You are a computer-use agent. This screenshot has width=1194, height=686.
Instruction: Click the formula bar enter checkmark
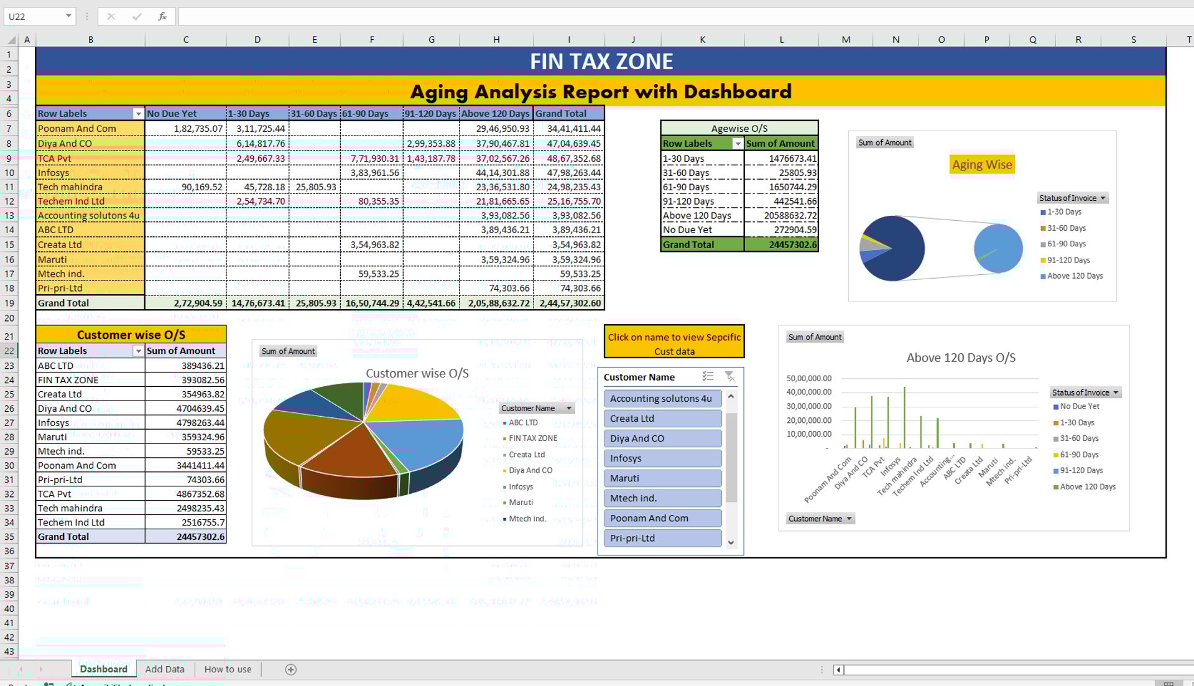pyautogui.click(x=137, y=16)
